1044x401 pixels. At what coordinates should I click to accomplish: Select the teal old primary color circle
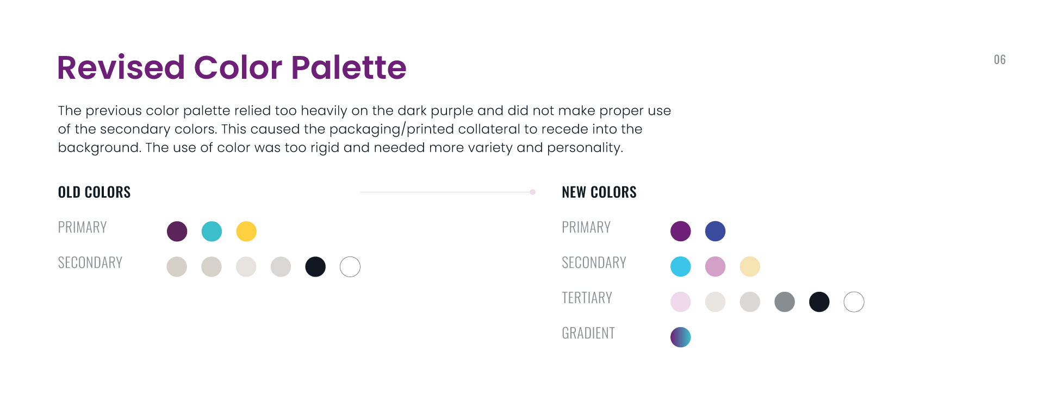212,231
